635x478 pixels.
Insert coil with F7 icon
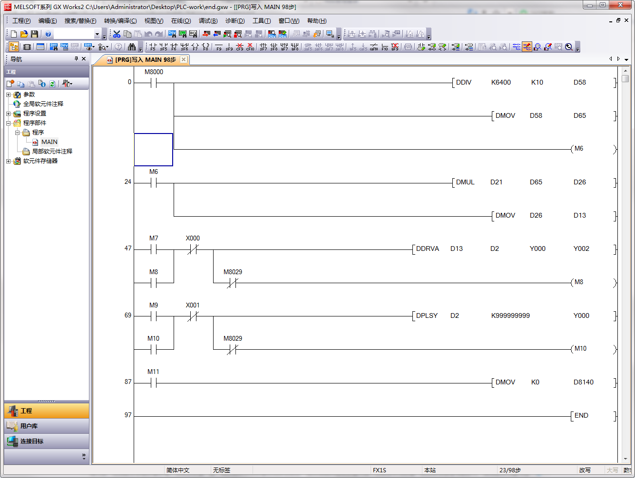[x=195, y=47]
